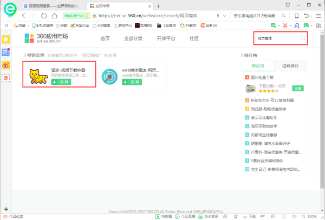The height and width of the screenshot is (220, 325).
Task: Open the browser home page
Action: coord(55,16)
